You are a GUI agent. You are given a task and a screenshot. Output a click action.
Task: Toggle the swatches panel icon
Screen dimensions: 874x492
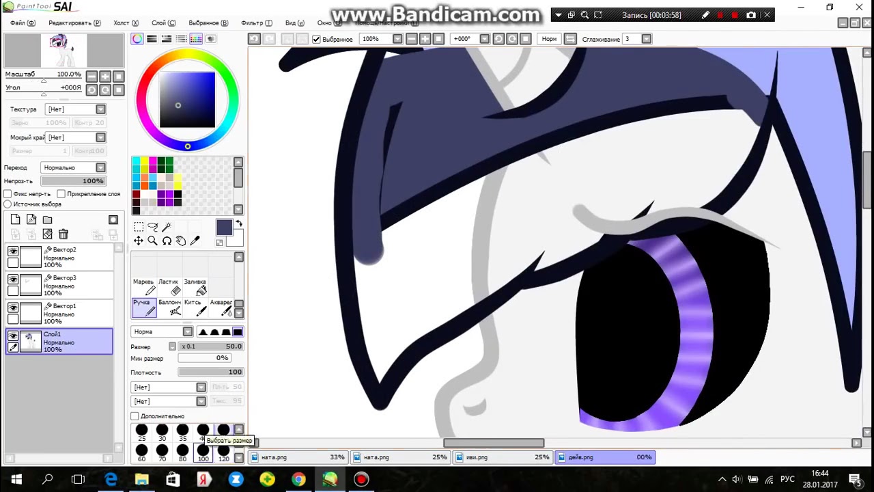coord(196,39)
